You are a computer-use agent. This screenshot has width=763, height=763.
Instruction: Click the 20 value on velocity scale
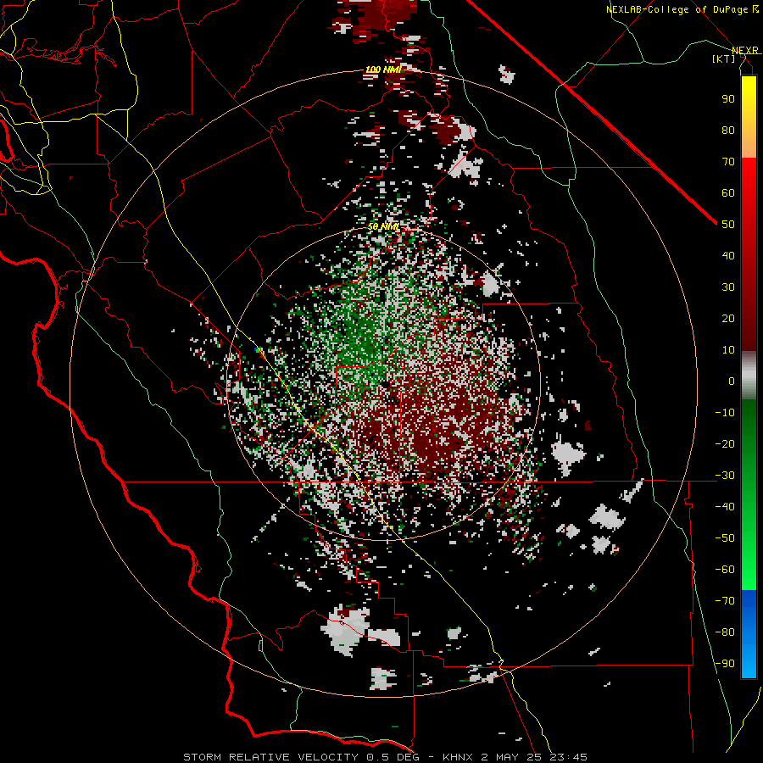(x=728, y=318)
